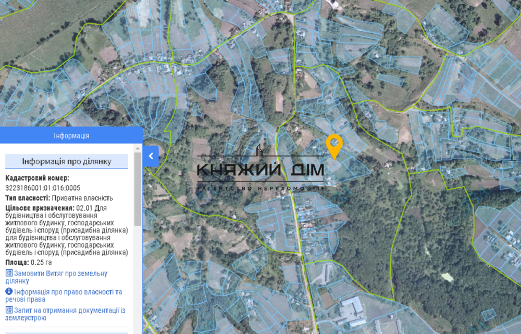The width and height of the screenshot is (521, 334).
Task: Open 'Інформація про право власності та речові права' link
Action: [68, 296]
